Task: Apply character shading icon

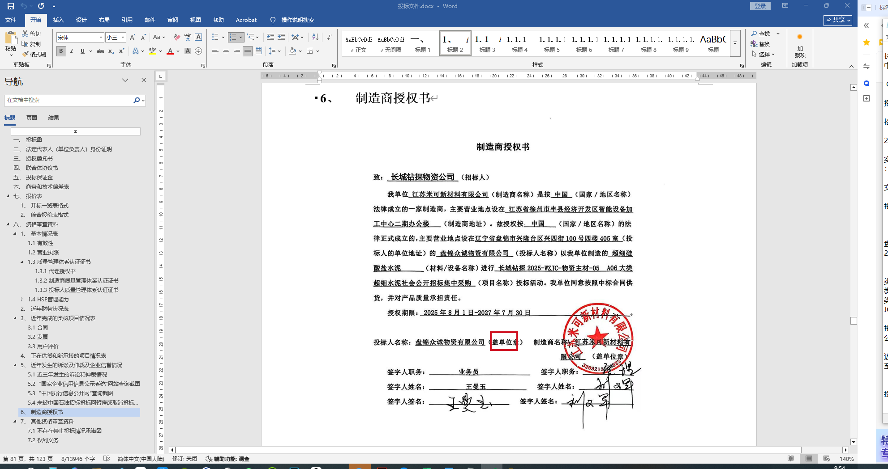Action: (188, 51)
